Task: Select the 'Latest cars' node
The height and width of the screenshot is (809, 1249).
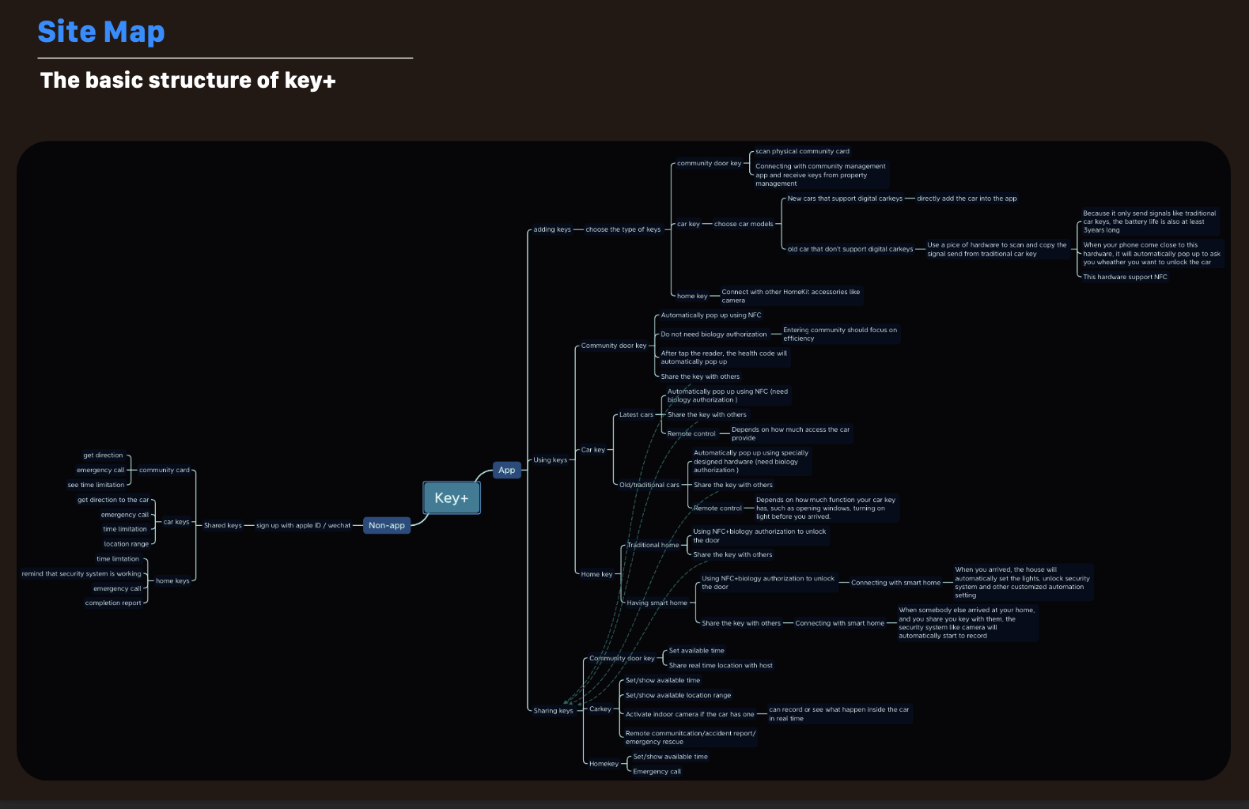Action: pyautogui.click(x=636, y=414)
